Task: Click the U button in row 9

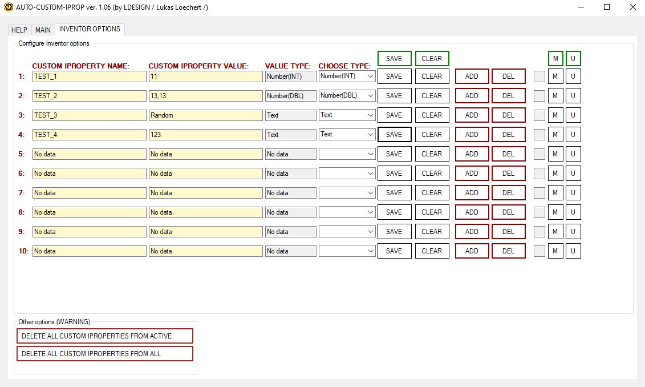Action: [x=573, y=231]
